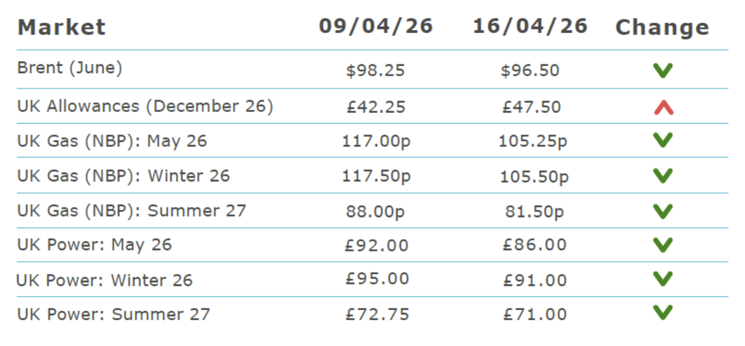
Task: Click the £72.75 UK Power Summer price
Action: click(x=377, y=314)
